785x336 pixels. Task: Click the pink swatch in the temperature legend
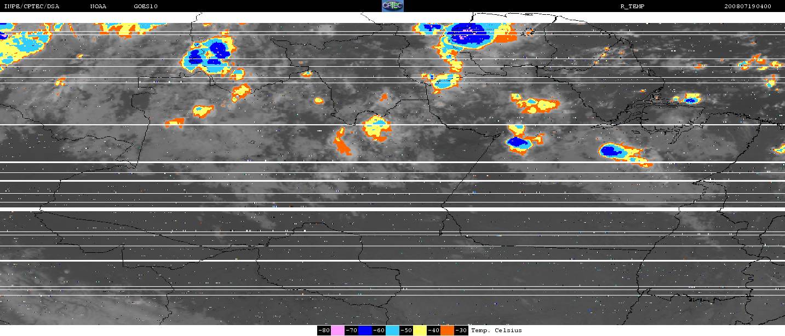337,331
